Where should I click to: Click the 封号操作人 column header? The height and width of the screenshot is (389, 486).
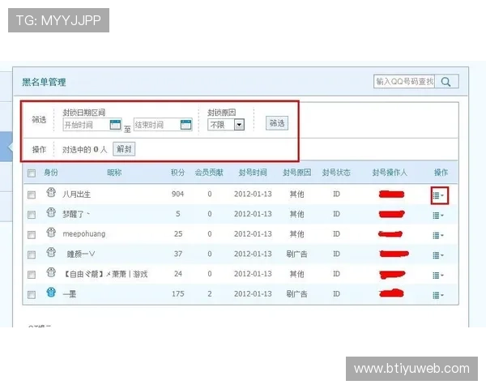click(x=390, y=173)
